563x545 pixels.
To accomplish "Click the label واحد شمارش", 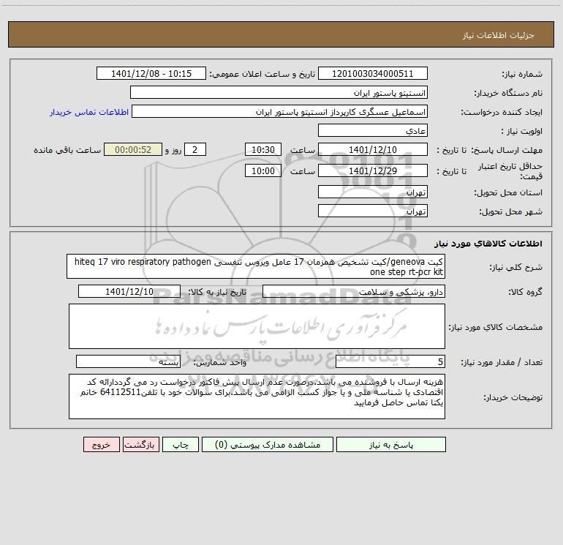I will [x=220, y=362].
